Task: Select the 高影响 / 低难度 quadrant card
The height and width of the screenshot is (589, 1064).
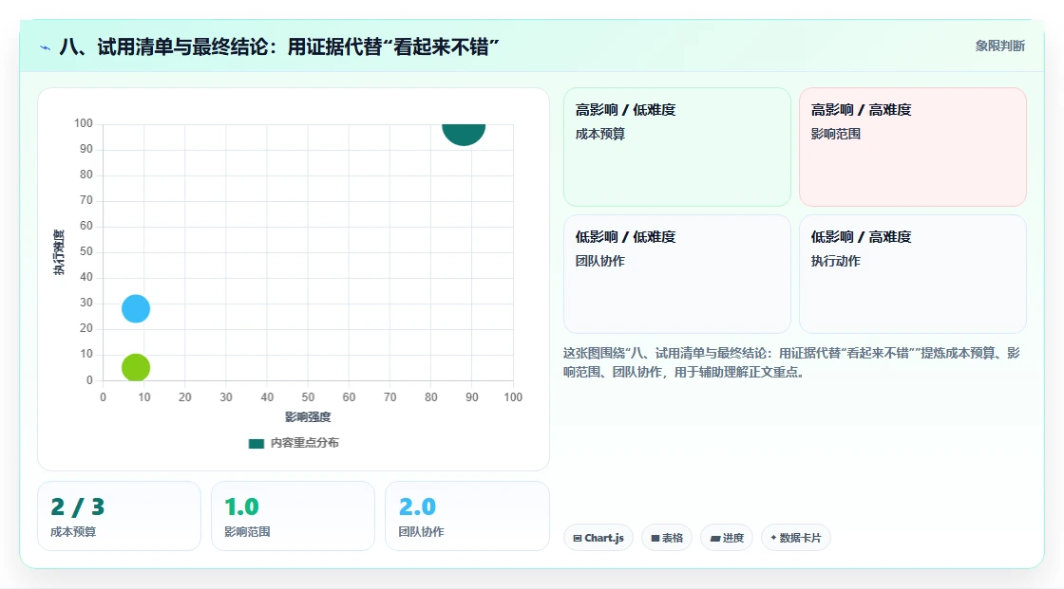Action: 677,146
